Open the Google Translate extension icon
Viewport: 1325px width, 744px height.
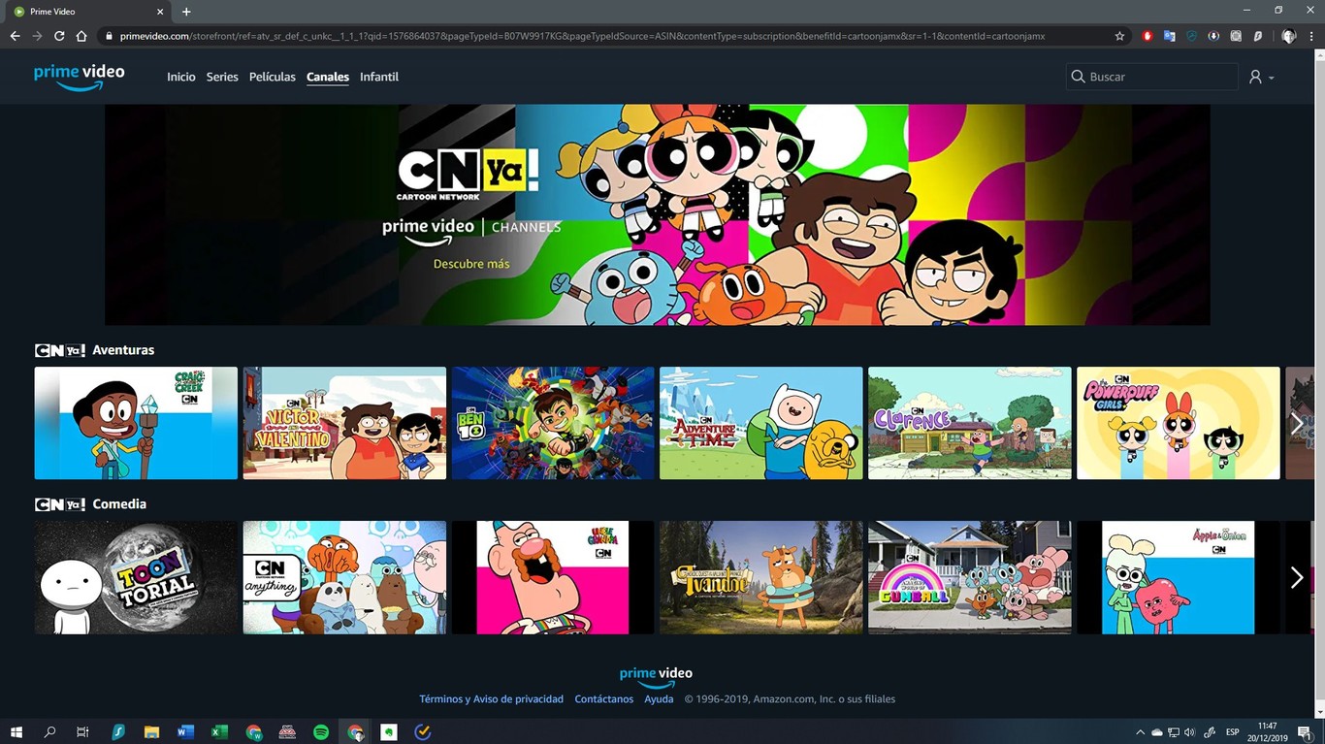tap(1169, 36)
